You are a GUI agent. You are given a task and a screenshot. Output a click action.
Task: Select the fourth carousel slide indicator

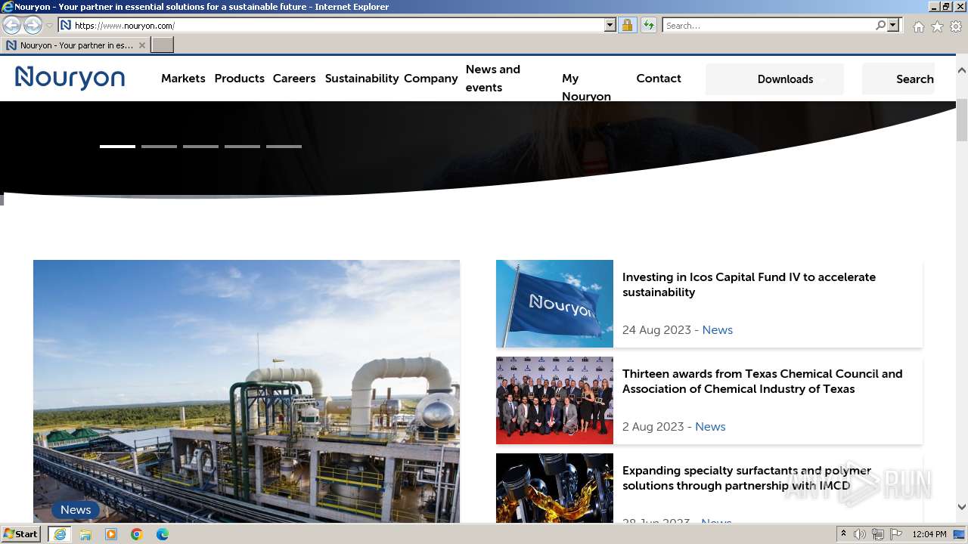(x=242, y=147)
